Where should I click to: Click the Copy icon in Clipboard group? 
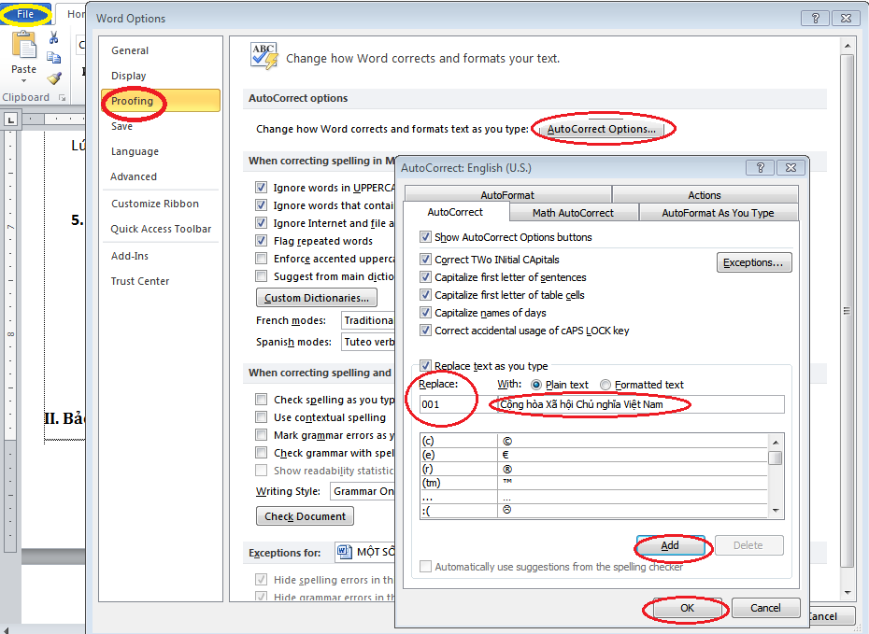click(x=54, y=58)
